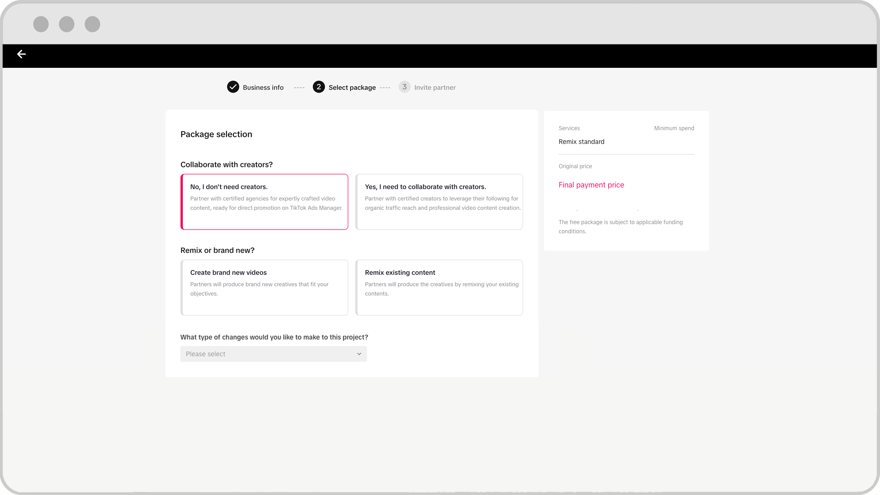Select Yes, I need to collaborate with creators
The width and height of the screenshot is (880, 495).
click(440, 202)
